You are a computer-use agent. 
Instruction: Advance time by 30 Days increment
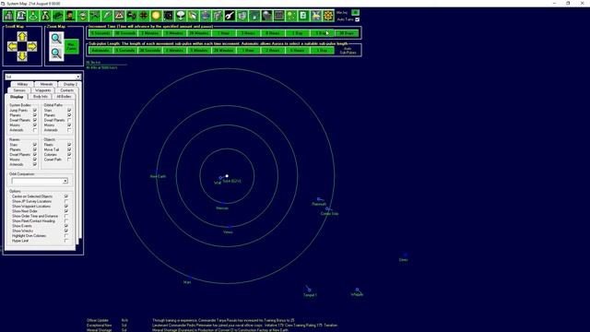[347, 33]
